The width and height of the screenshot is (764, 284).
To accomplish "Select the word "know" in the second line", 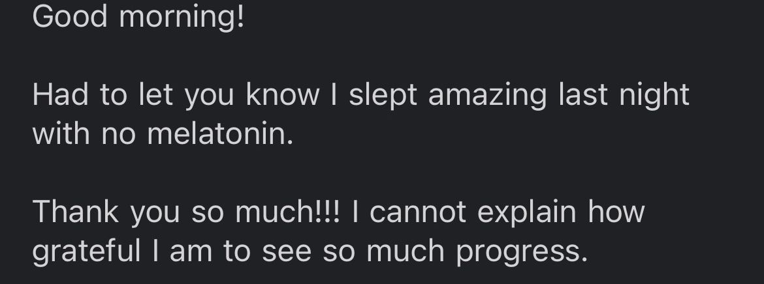I will [283, 95].
